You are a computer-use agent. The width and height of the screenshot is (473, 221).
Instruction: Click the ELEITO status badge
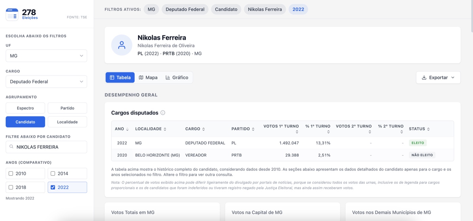point(418,143)
